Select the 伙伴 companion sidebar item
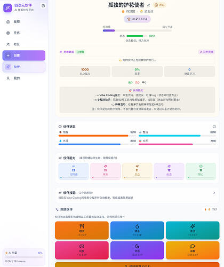Image resolution: width=224 pixels, height=267 pixels. (24, 67)
